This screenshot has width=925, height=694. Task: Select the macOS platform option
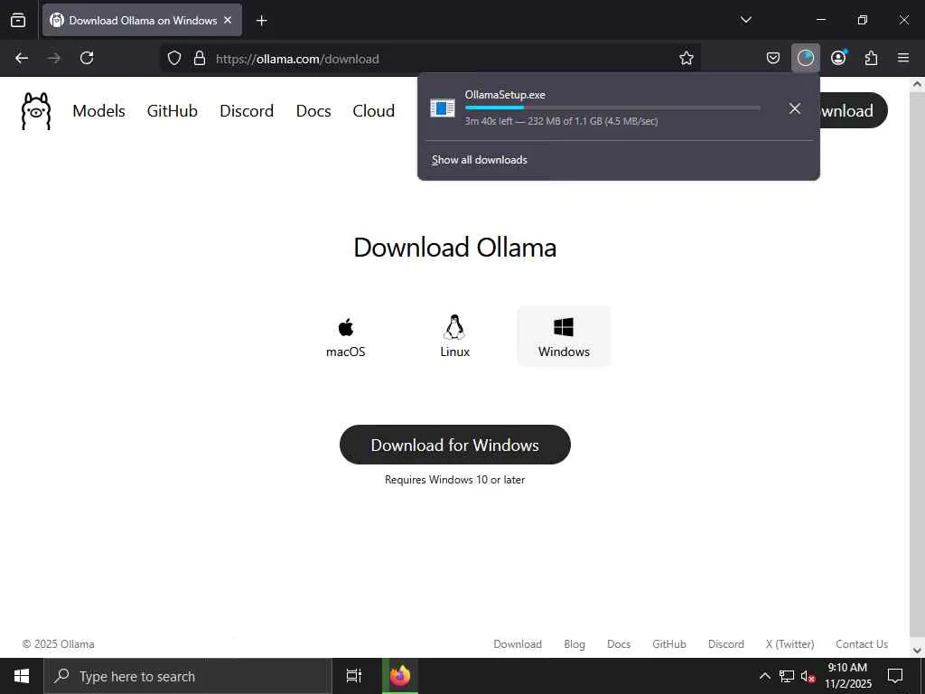coord(346,337)
